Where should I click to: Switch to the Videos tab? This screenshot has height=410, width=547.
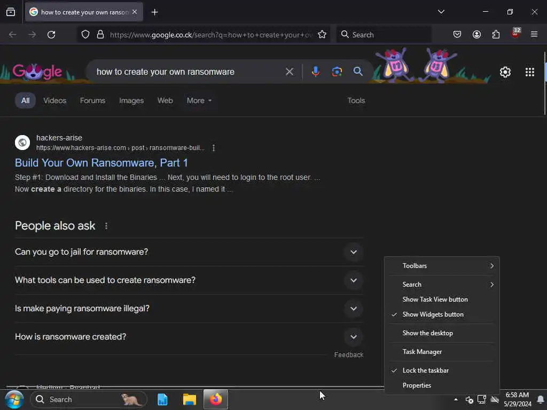[55, 100]
